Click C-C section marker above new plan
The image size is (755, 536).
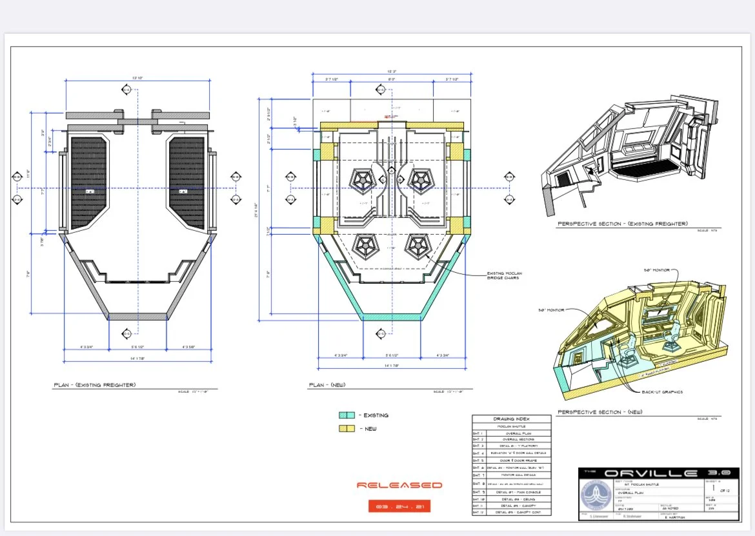tap(381, 90)
